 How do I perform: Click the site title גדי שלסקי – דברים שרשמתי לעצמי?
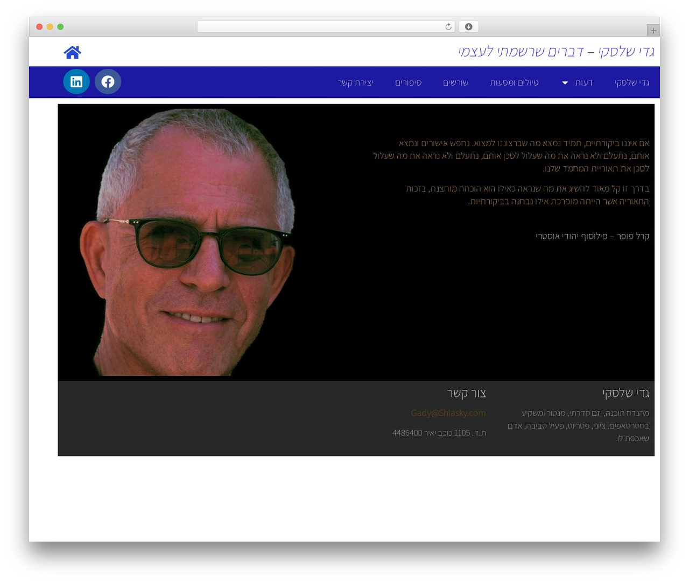(x=556, y=52)
